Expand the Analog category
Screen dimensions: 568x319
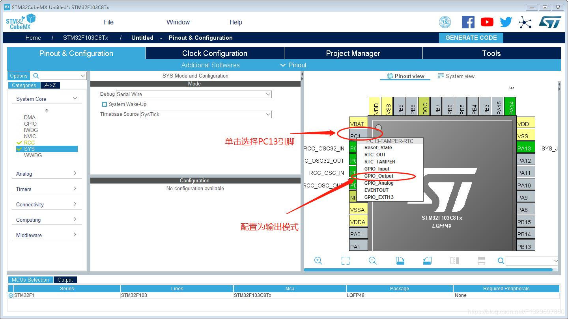(75, 173)
